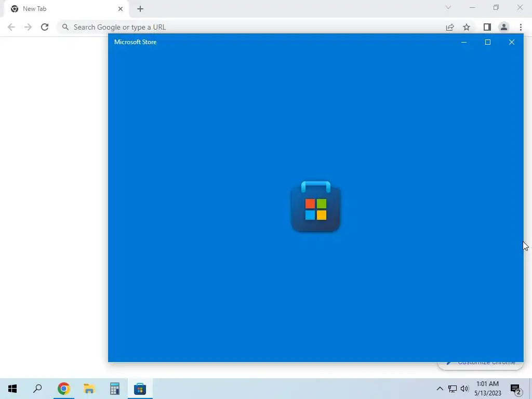The image size is (532, 399).
Task: Expand Chrome's tab search chevron
Action: pos(448,7)
